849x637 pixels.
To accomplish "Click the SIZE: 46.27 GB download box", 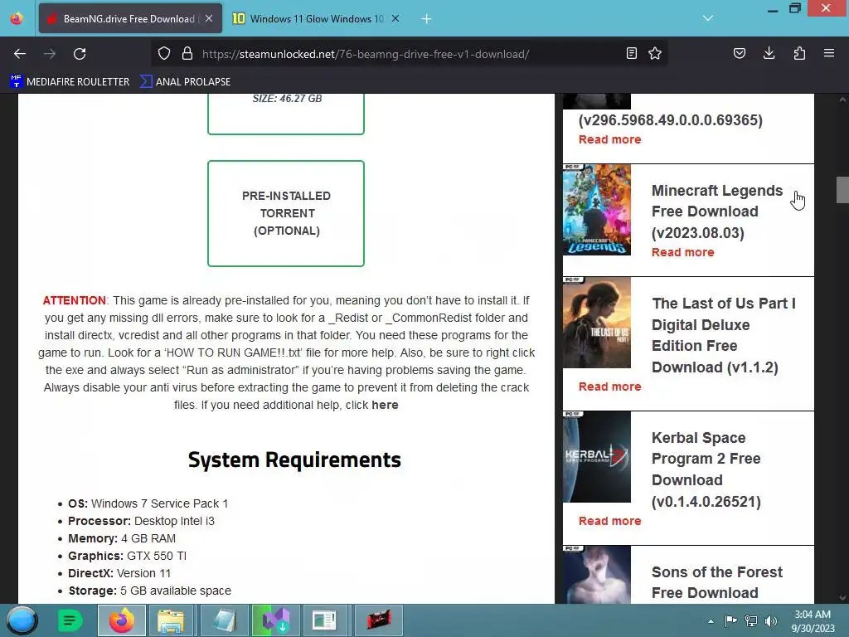I will pos(286,114).
